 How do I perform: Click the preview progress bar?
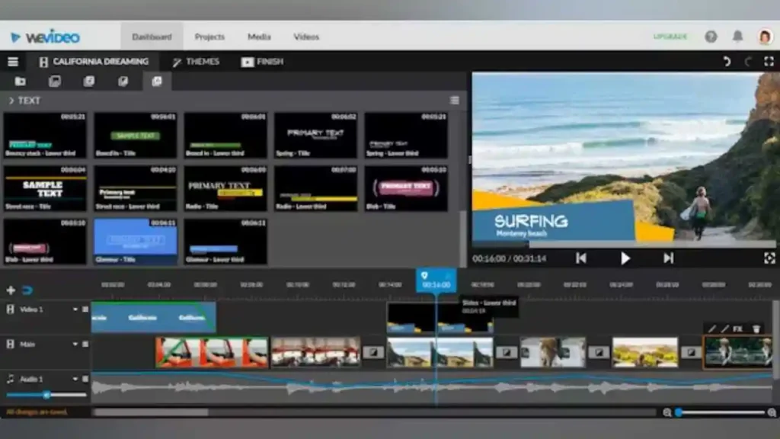click(x=623, y=244)
